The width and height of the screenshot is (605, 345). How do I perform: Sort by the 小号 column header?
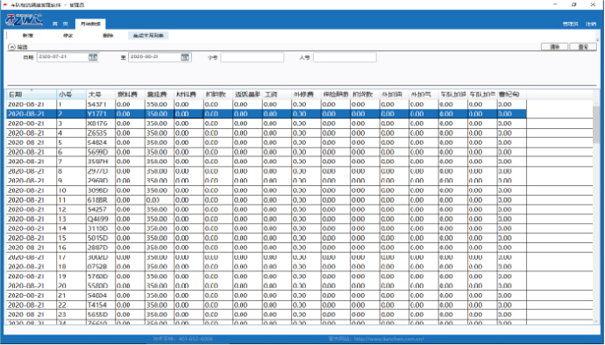(71, 94)
